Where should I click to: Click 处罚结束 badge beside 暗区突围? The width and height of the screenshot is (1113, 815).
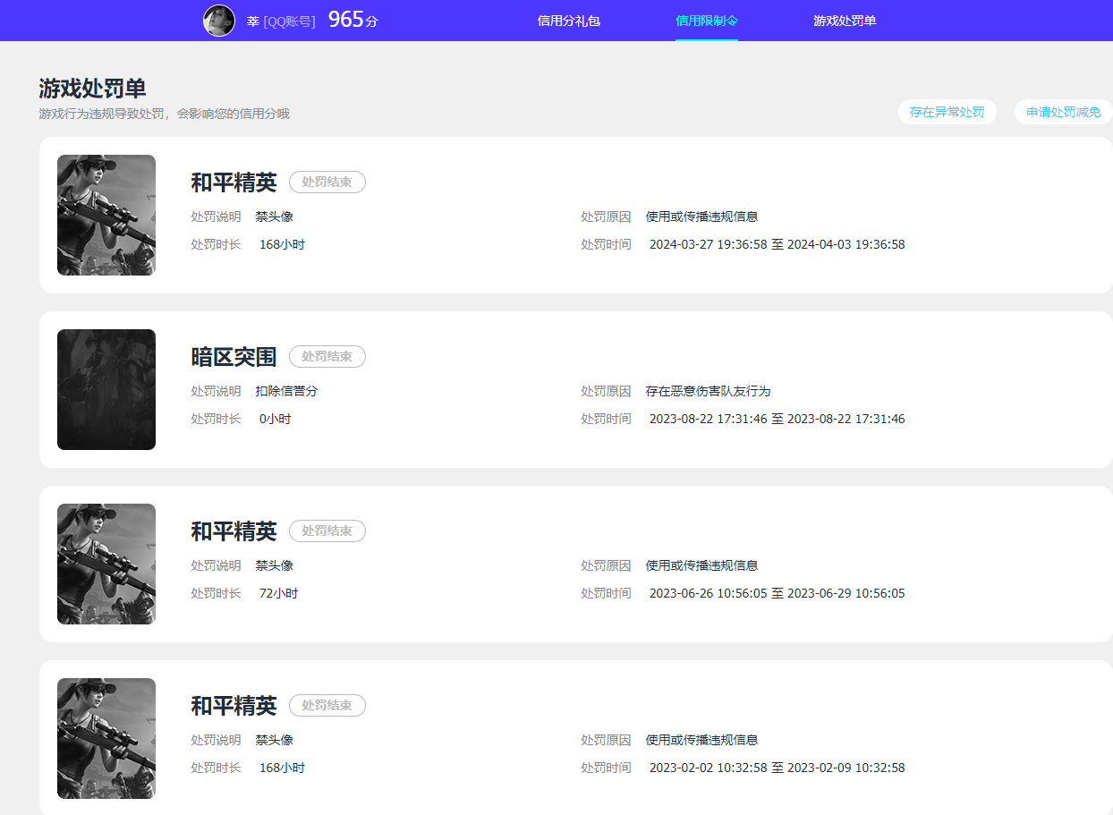point(327,356)
